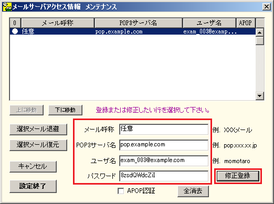Focus the メール呼称 input field

[x=164, y=130]
